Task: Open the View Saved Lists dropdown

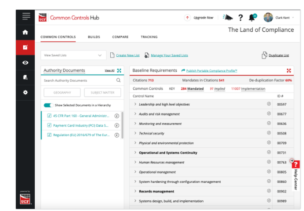Action: click(74, 55)
